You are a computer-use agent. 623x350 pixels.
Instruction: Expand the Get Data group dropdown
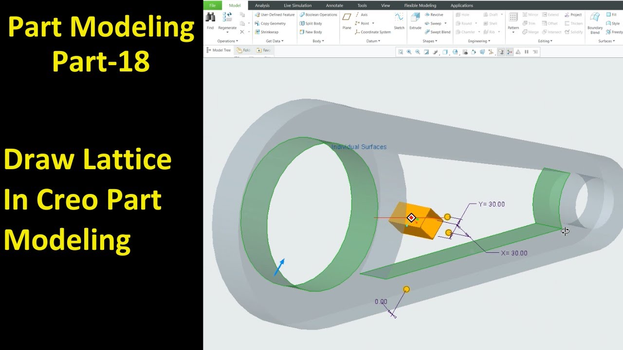[275, 41]
